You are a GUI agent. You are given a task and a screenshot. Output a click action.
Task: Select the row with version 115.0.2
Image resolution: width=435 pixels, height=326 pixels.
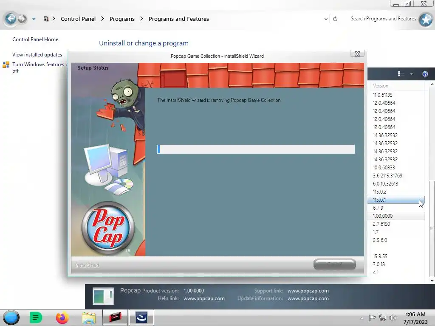(396, 191)
